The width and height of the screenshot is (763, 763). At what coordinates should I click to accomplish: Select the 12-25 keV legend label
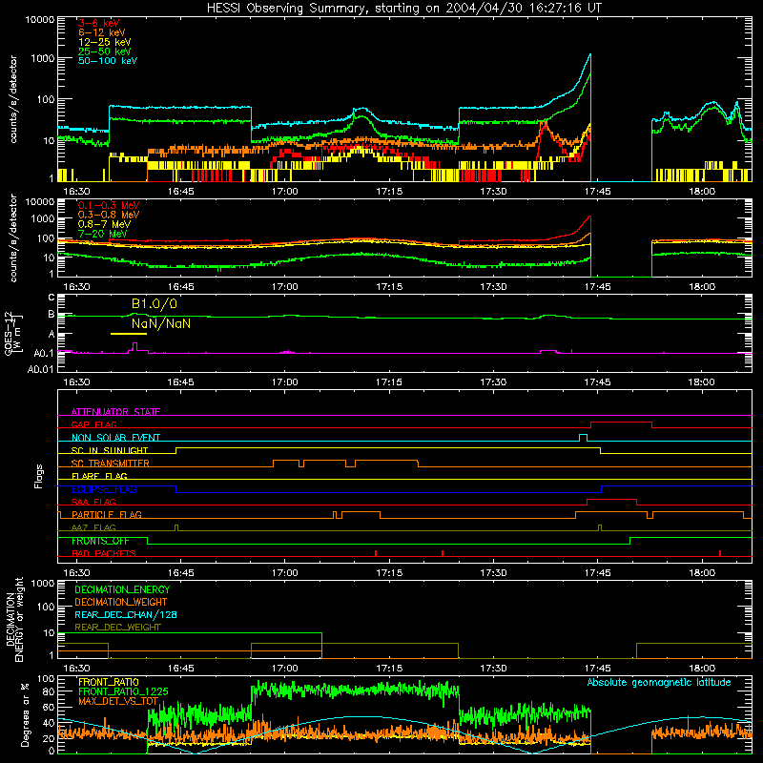(105, 42)
